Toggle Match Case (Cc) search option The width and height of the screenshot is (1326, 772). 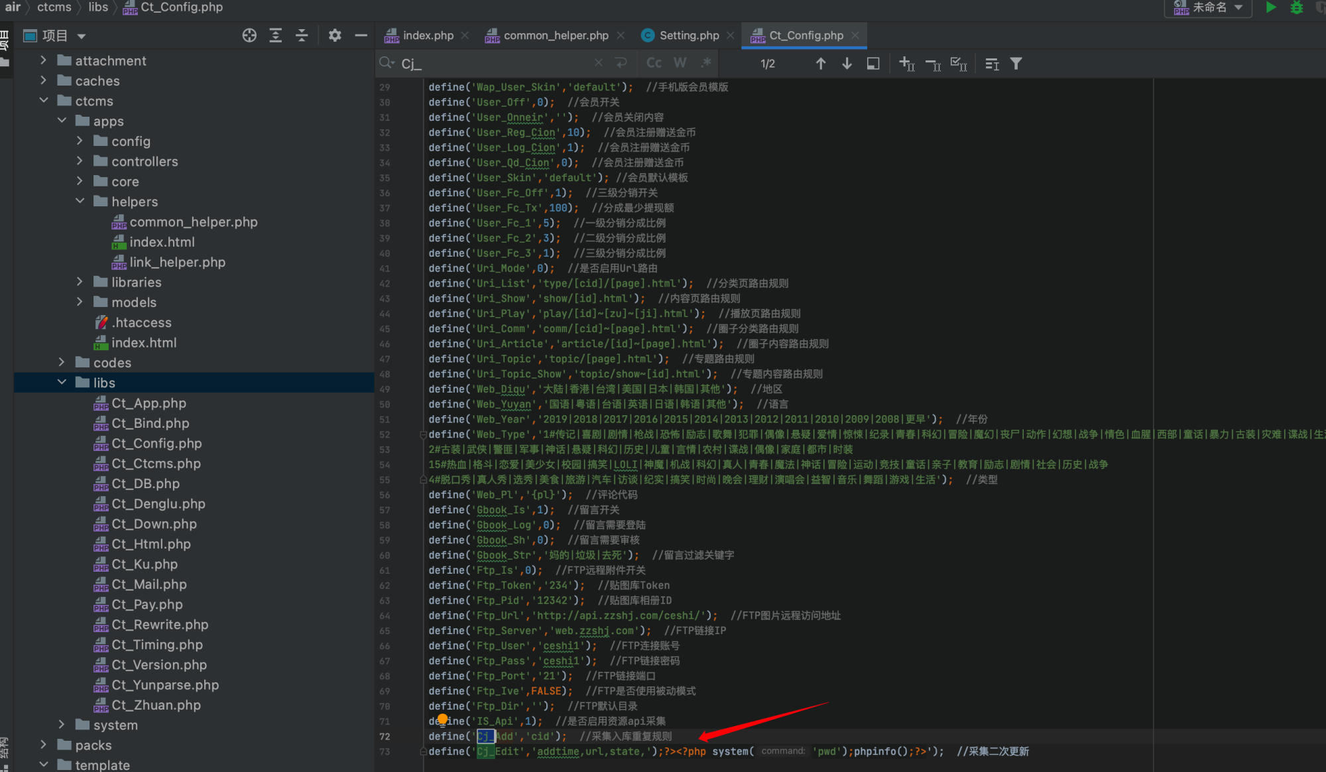[654, 63]
